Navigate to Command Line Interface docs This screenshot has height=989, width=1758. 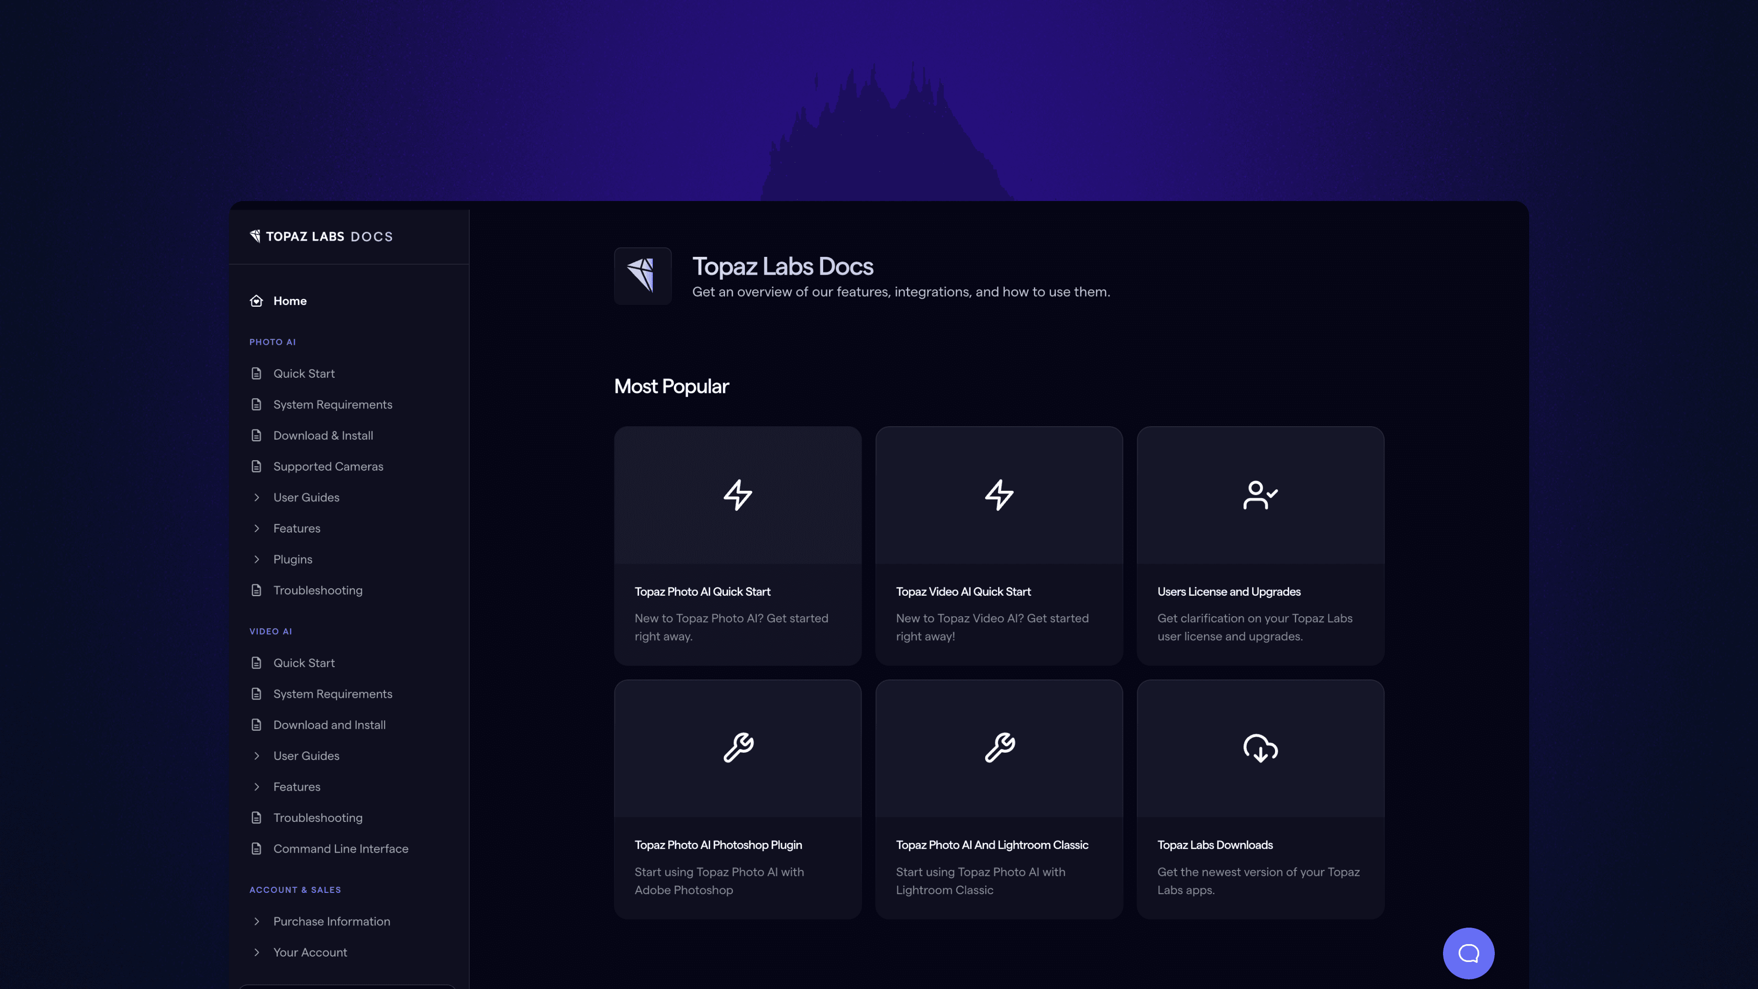pyautogui.click(x=340, y=848)
